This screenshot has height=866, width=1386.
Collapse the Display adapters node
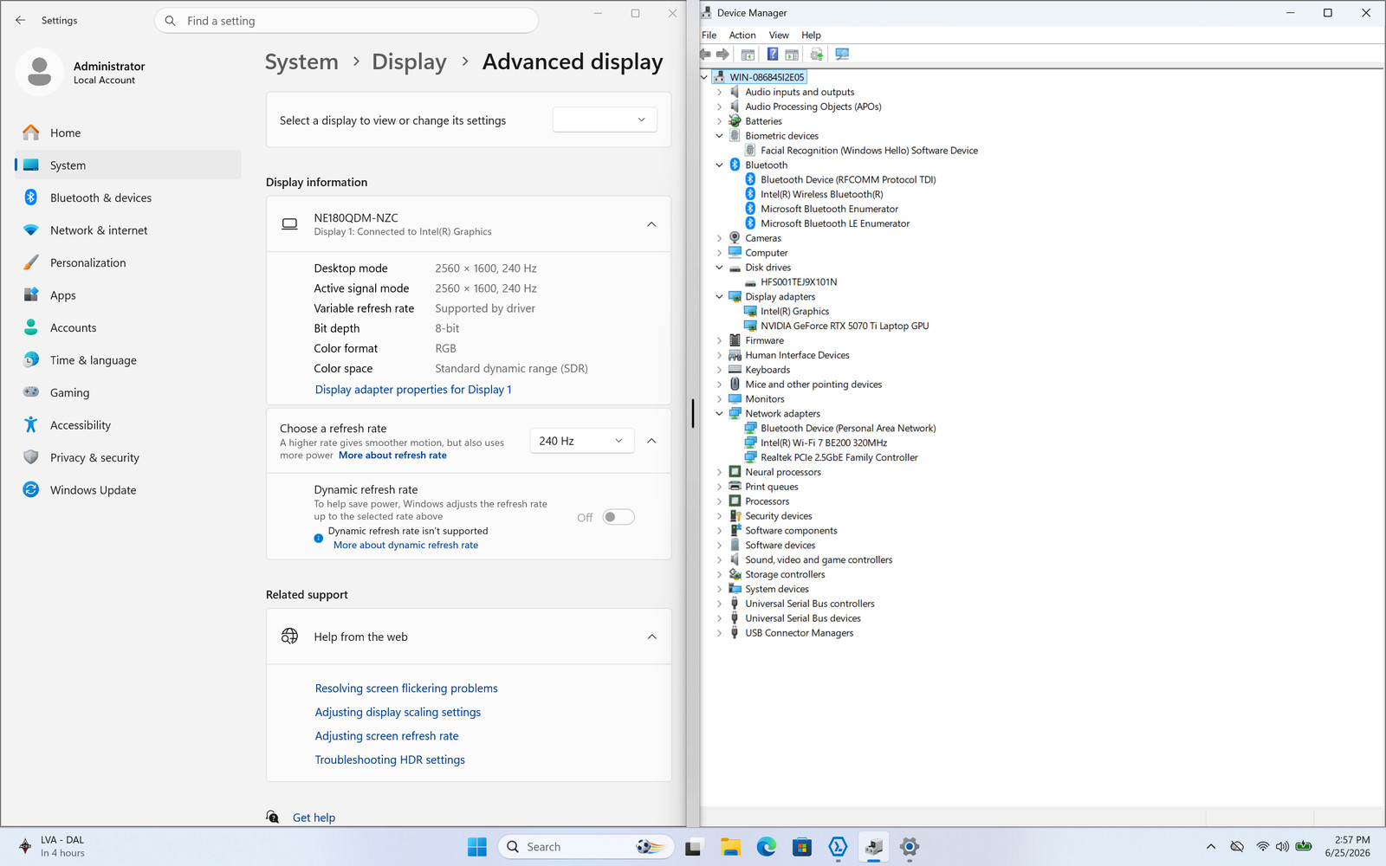719,296
